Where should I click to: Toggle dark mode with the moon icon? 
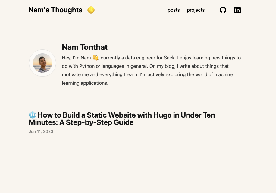tap(91, 10)
